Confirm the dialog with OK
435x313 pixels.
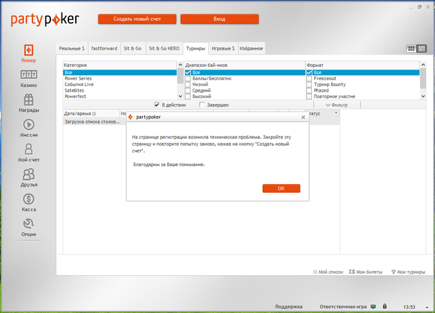pos(282,188)
